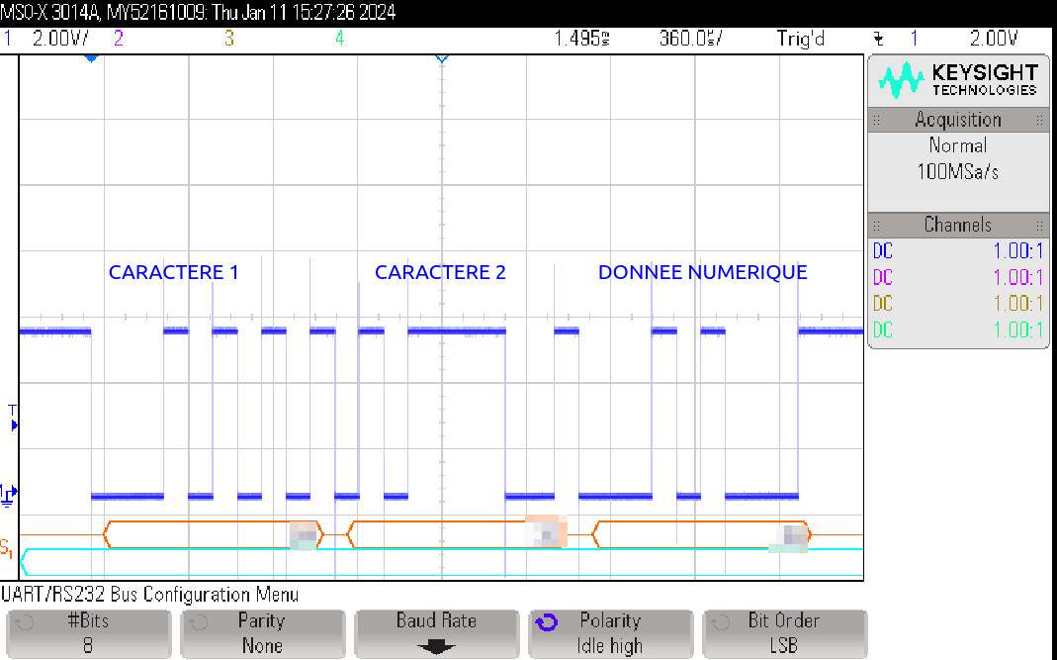The image size is (1057, 660).
Task: Toggle the Bit Order LSB softkey
Action: [x=784, y=633]
